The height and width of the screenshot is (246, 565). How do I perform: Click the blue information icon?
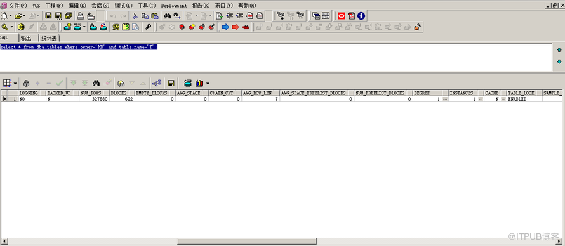click(x=361, y=16)
